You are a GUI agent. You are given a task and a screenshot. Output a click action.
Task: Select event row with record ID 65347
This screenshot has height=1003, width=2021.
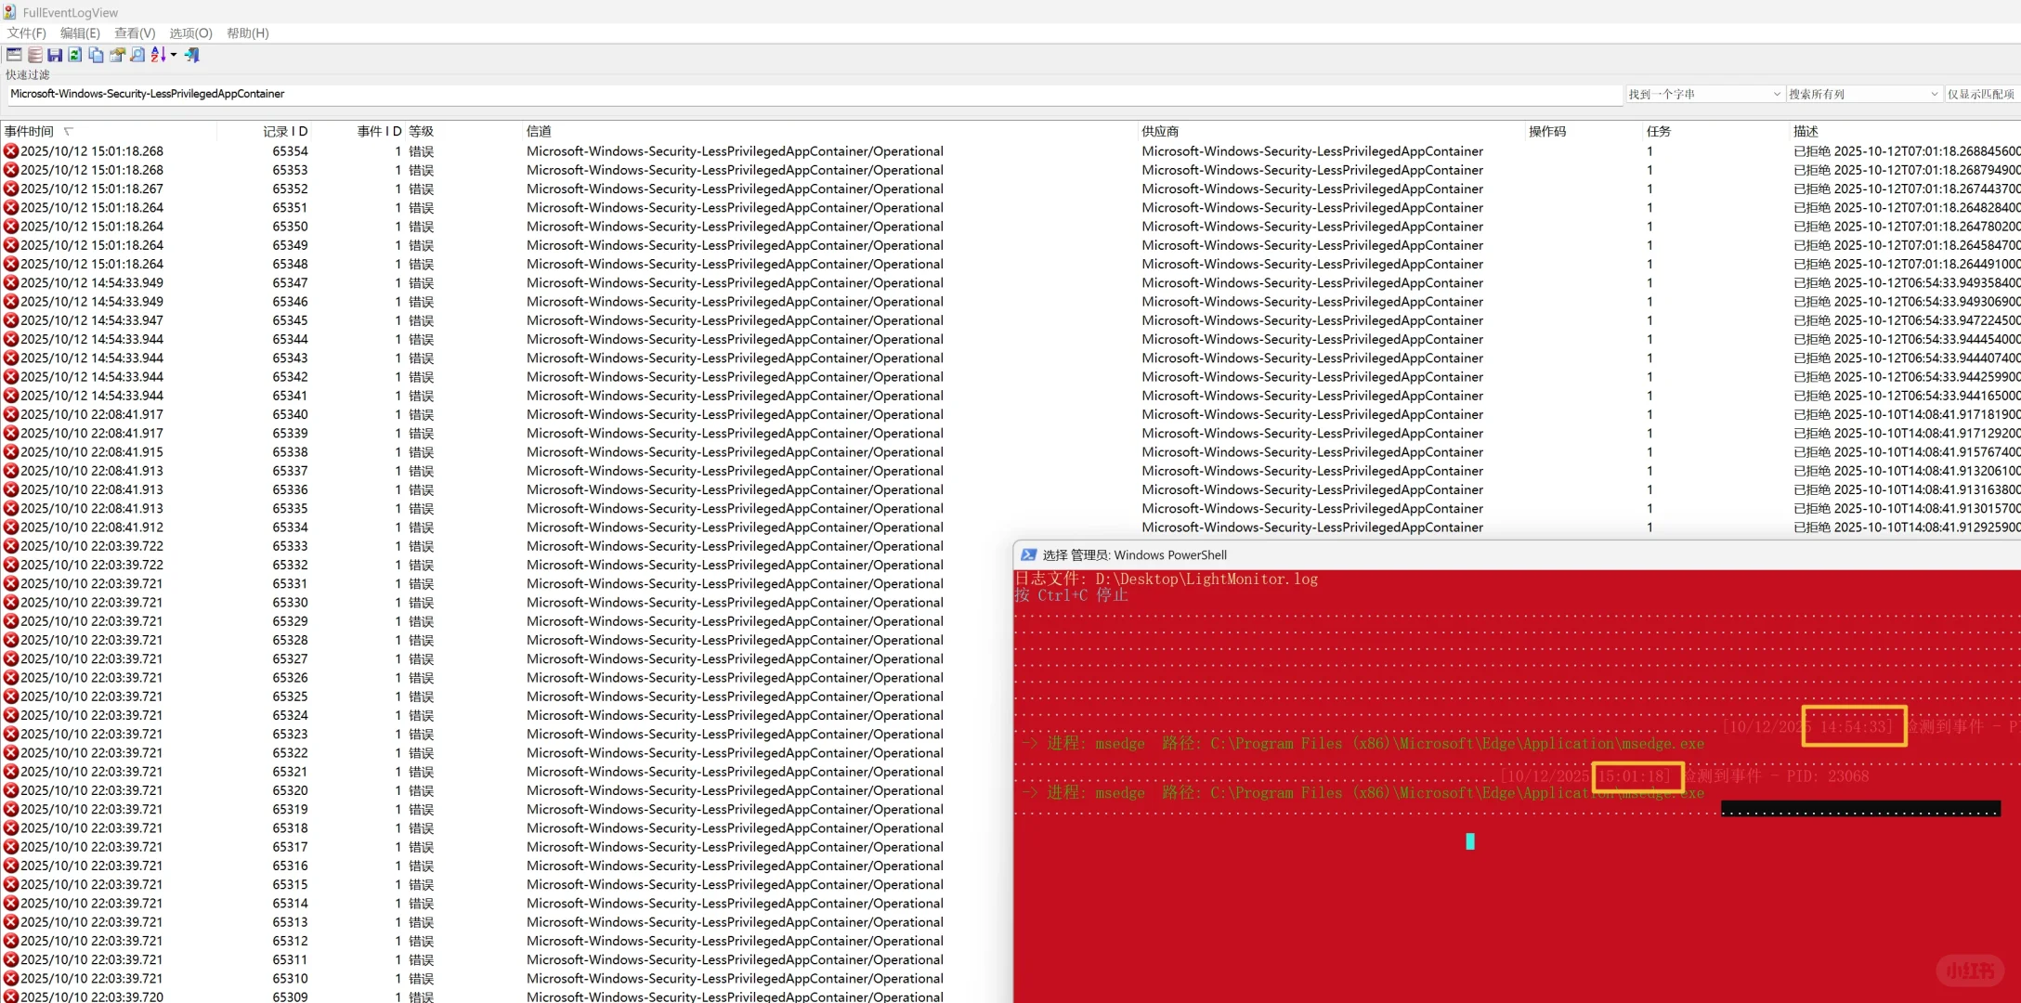coord(290,282)
